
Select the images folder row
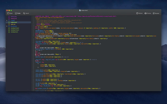pyautogui.click(x=18, y=20)
